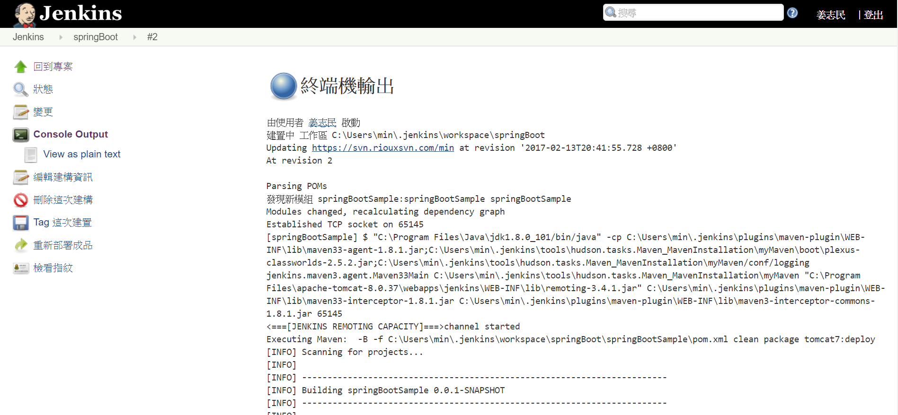Click '[INFO] Scanning for projects...' line
Screen dimensions: 898x415
click(345, 352)
